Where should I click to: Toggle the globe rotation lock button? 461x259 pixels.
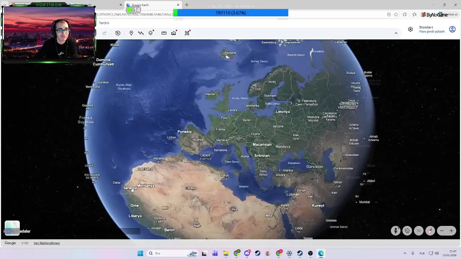pos(407,231)
